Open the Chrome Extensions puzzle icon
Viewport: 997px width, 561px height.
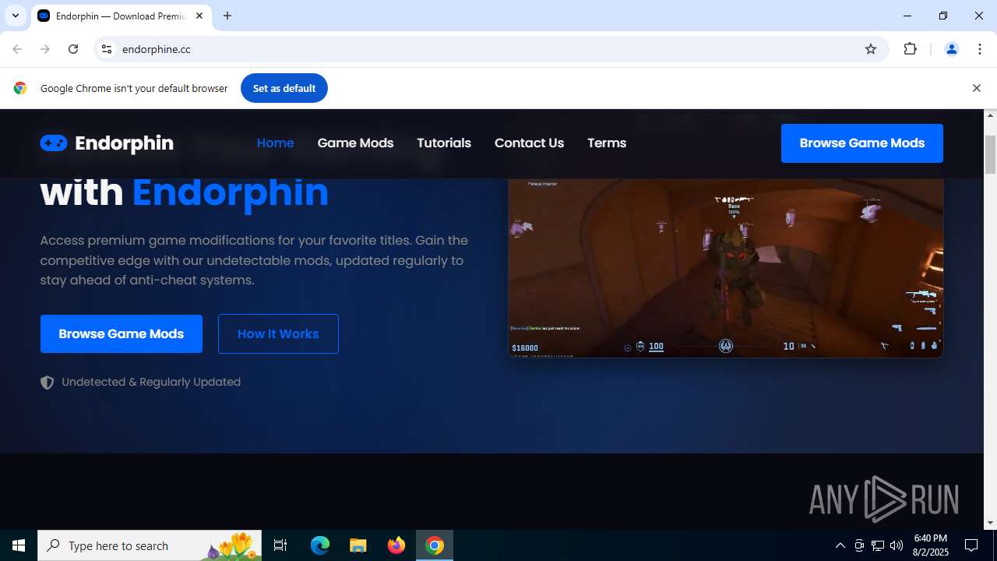910,49
